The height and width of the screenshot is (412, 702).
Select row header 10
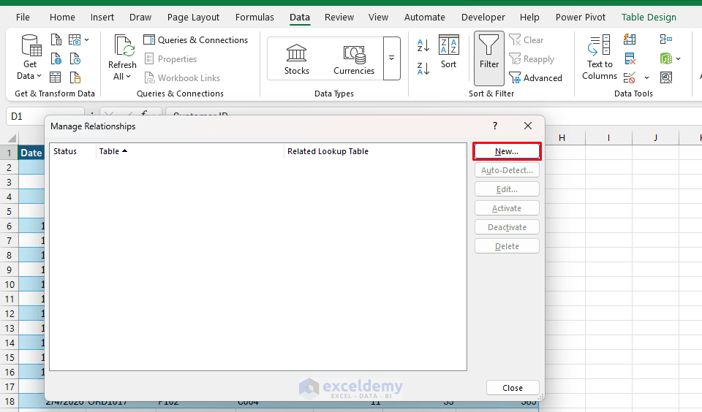[10, 284]
